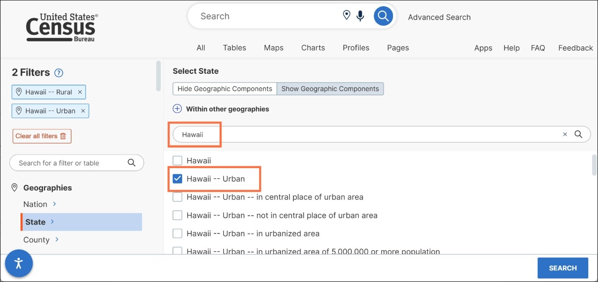Clear the Hawaii text in state search
This screenshot has height=282, width=598.
coord(565,134)
